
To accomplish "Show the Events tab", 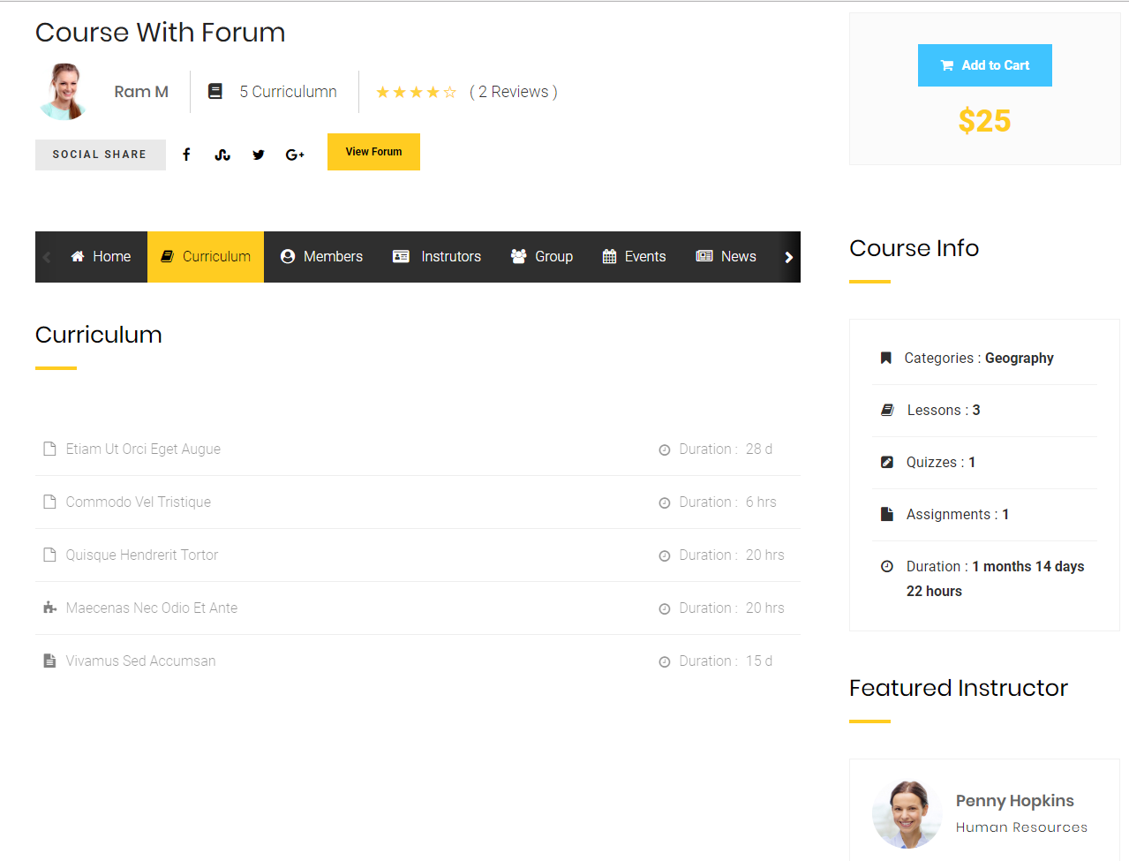I will click(x=634, y=257).
